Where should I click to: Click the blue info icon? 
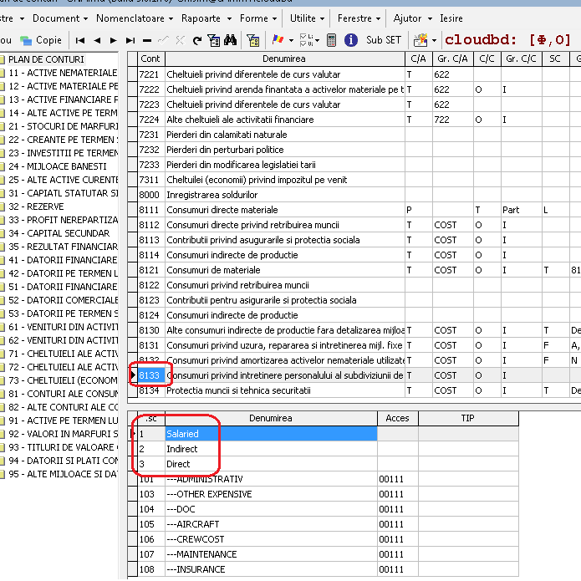coord(350,40)
